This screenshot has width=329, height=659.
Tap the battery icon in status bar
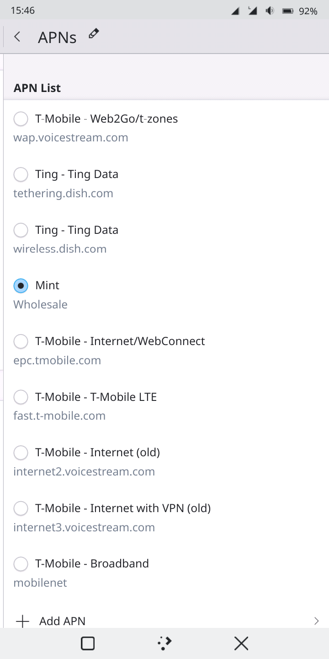288,11
